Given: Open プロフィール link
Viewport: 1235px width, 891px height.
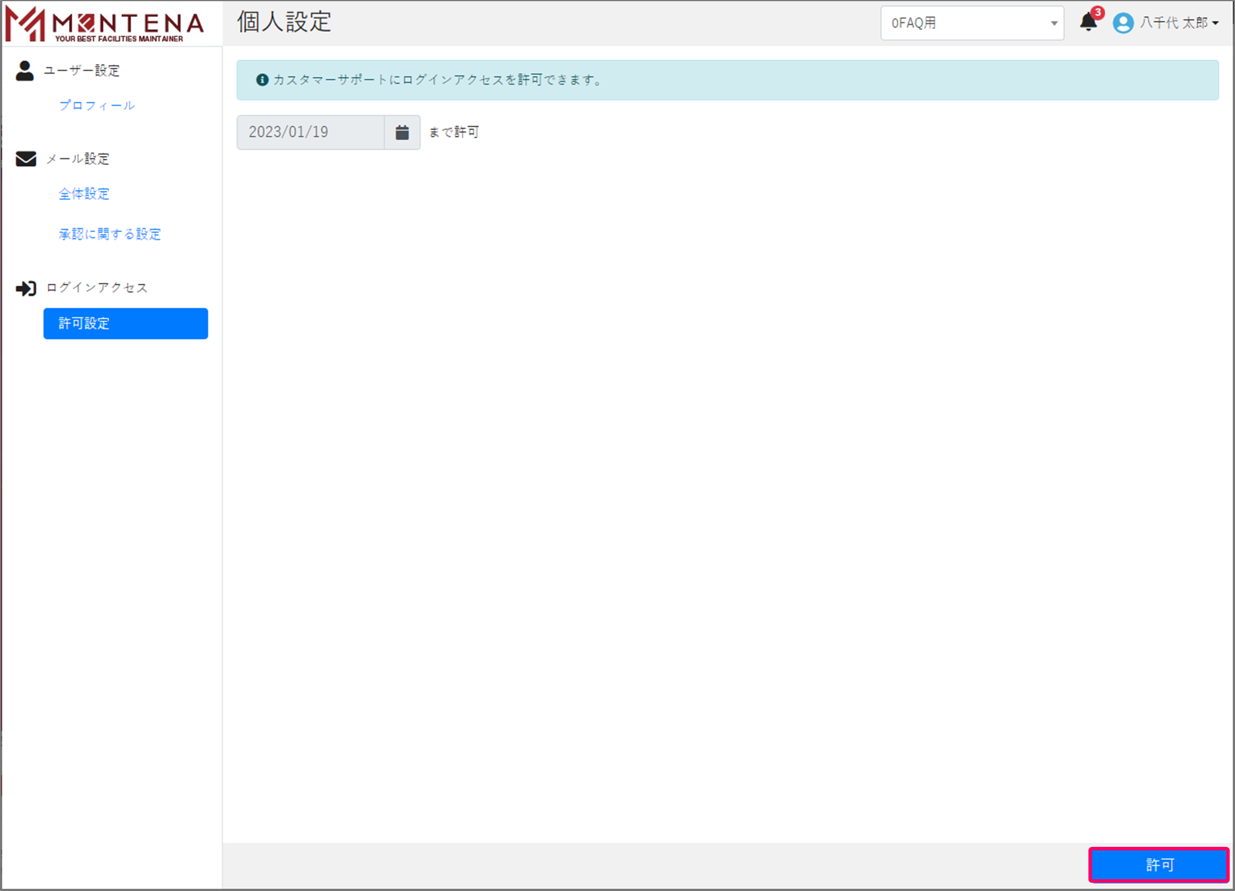Looking at the screenshot, I should coord(97,105).
